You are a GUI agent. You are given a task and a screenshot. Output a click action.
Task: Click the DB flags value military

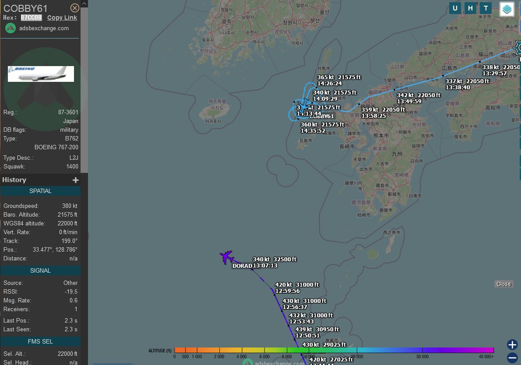click(69, 130)
